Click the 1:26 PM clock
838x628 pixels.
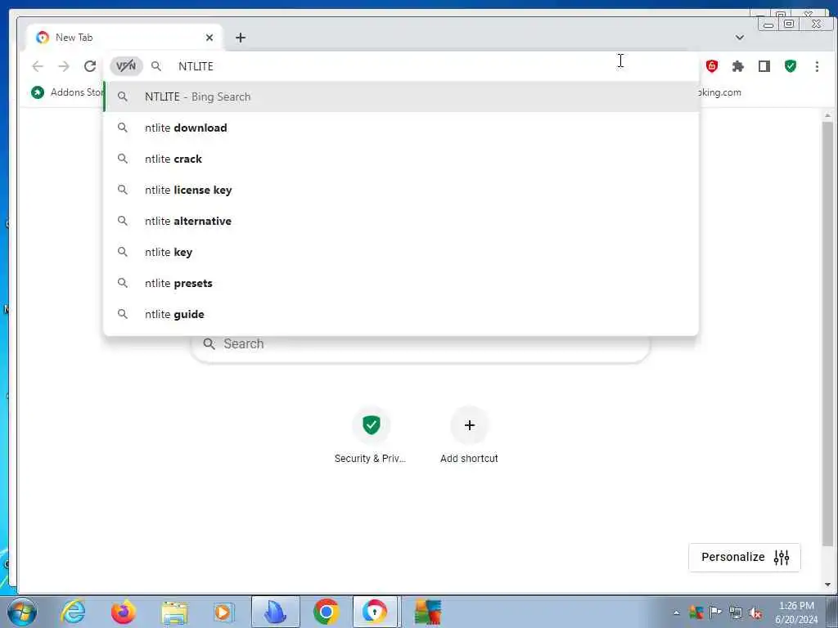796,612
